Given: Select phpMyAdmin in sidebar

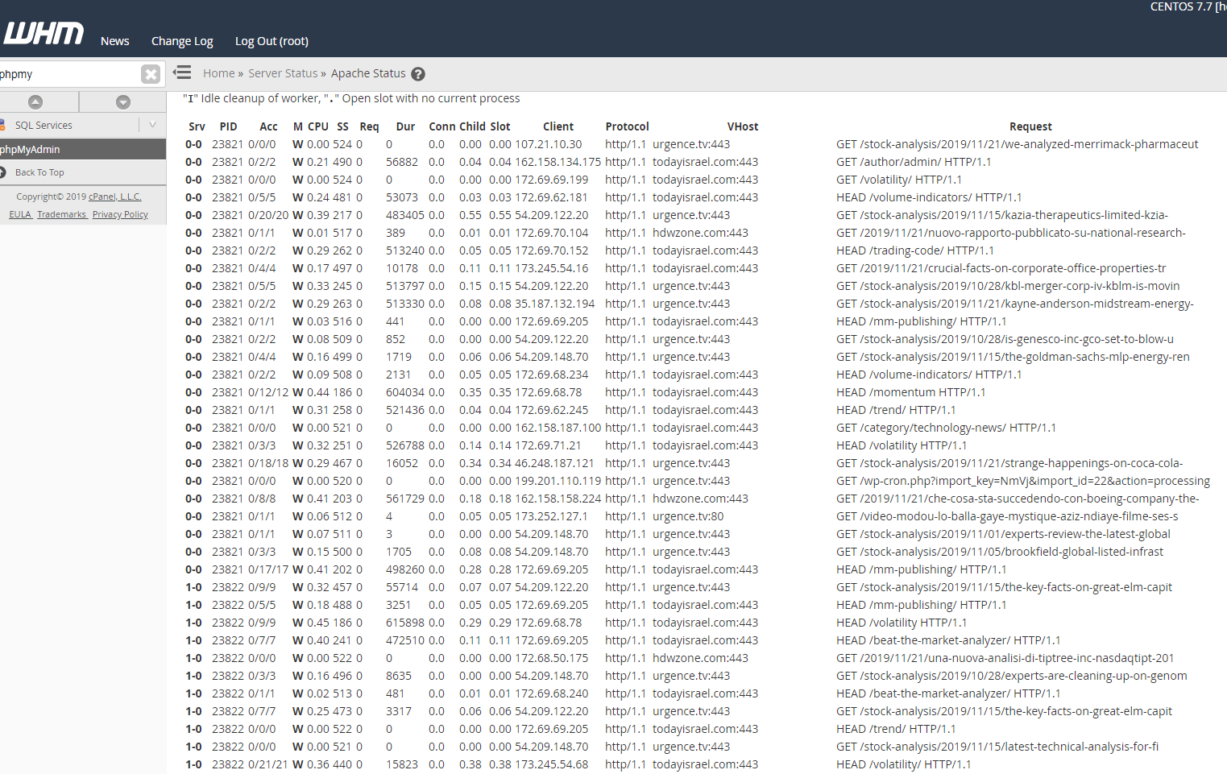Looking at the screenshot, I should tap(83, 149).
